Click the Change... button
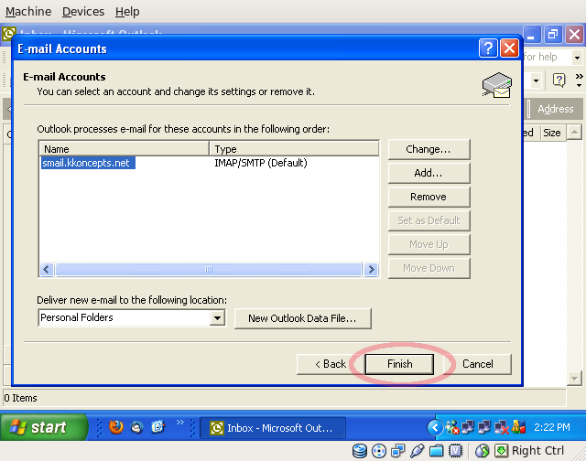The height and width of the screenshot is (461, 586). tap(429, 149)
